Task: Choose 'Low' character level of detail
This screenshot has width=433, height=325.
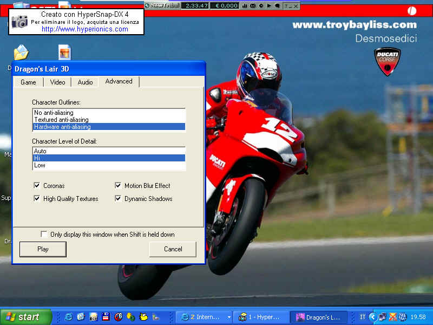Action: tap(109, 165)
